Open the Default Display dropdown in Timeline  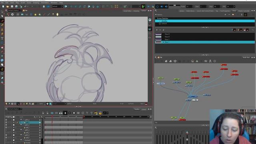[x=21, y=109]
